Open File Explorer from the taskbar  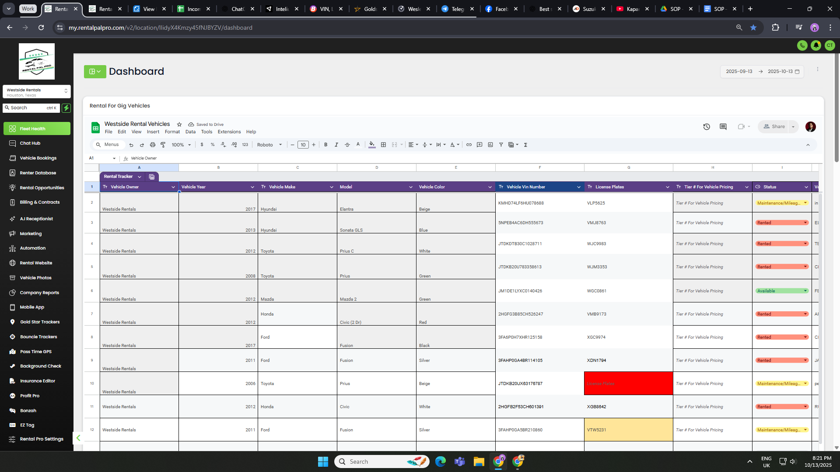[x=479, y=462]
